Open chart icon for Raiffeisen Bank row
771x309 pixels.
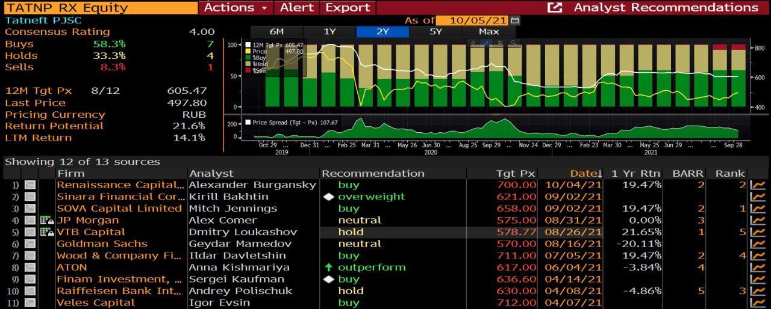point(758,291)
